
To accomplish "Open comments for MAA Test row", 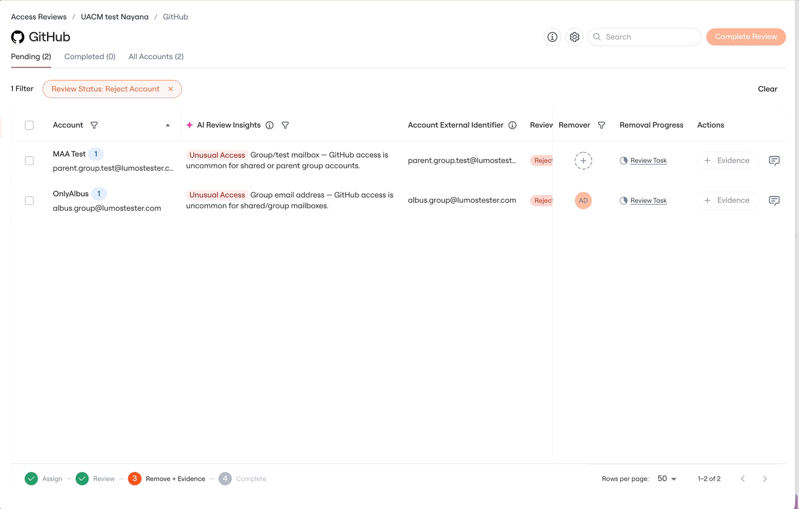I will (774, 161).
